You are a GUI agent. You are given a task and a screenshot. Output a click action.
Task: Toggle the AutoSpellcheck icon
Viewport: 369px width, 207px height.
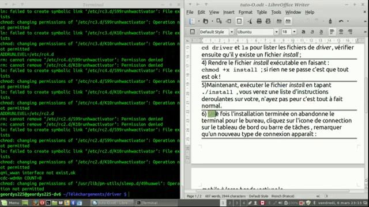tap(288, 21)
